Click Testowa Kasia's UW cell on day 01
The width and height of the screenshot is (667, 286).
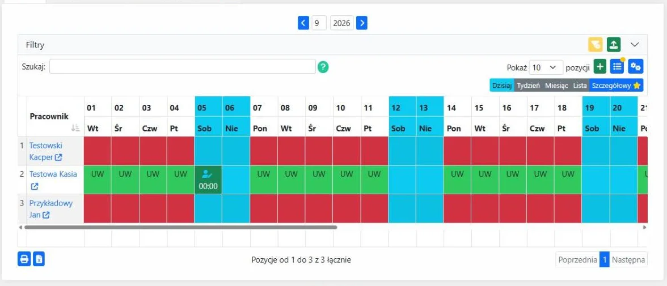coord(98,180)
